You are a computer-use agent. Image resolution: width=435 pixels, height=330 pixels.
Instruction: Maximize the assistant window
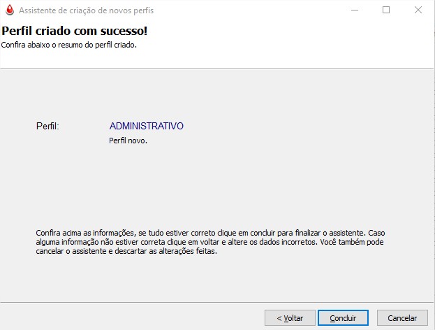coord(386,10)
